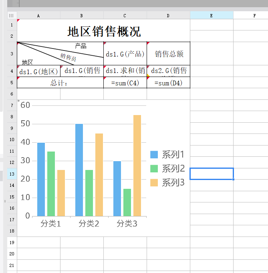
Task: Click the 系列2 legend label
Action: tap(173, 168)
